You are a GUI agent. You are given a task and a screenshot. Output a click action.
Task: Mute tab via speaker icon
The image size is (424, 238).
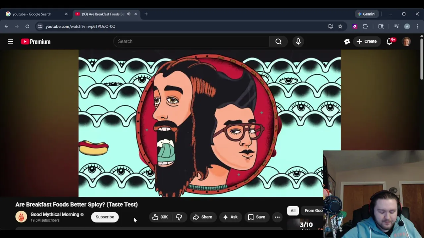(129, 14)
